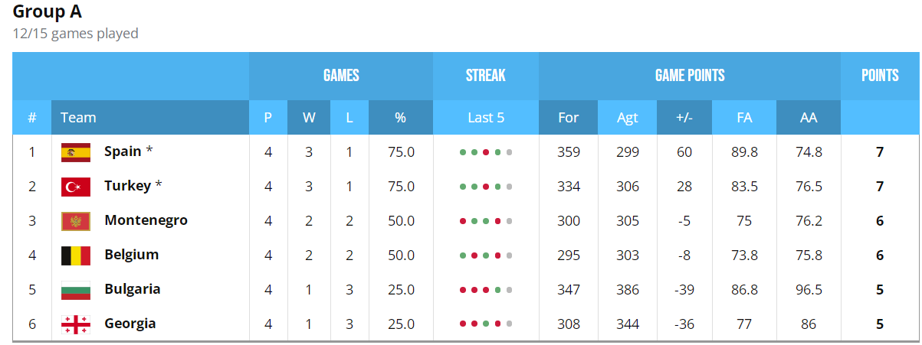This screenshot has width=922, height=345.
Task: Click the Turkey flag icon
Action: click(x=76, y=187)
